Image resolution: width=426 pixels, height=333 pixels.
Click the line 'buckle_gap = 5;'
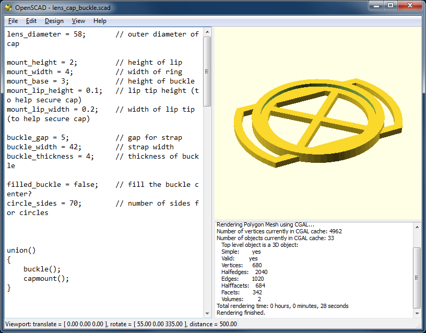coord(38,138)
